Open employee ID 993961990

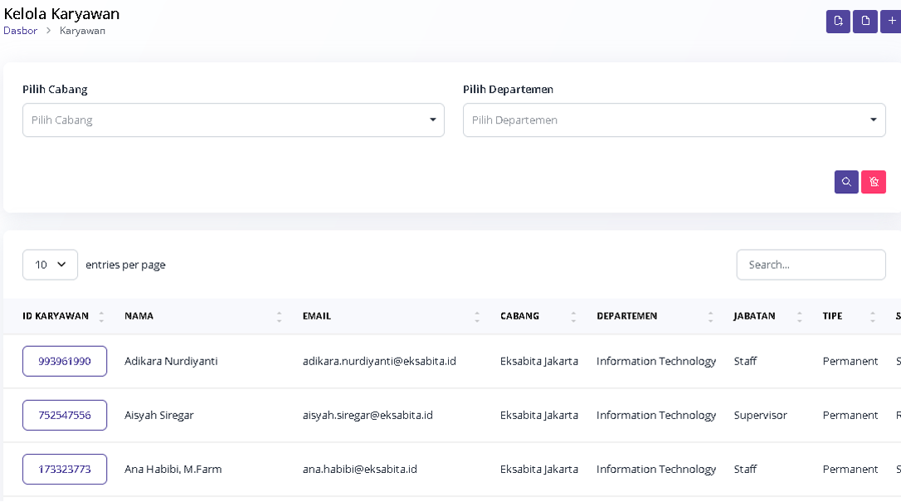click(65, 362)
